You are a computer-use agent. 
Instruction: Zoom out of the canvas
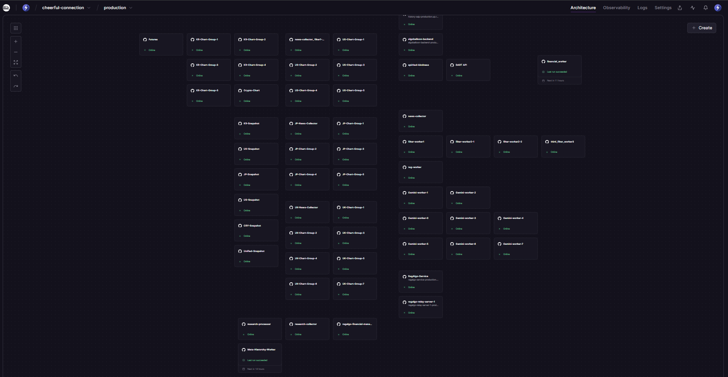pos(16,52)
